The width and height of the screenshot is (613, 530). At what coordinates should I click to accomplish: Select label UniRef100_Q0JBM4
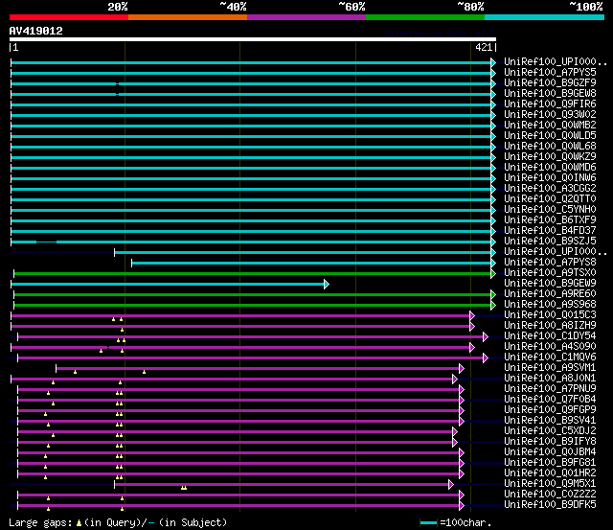coord(550,452)
